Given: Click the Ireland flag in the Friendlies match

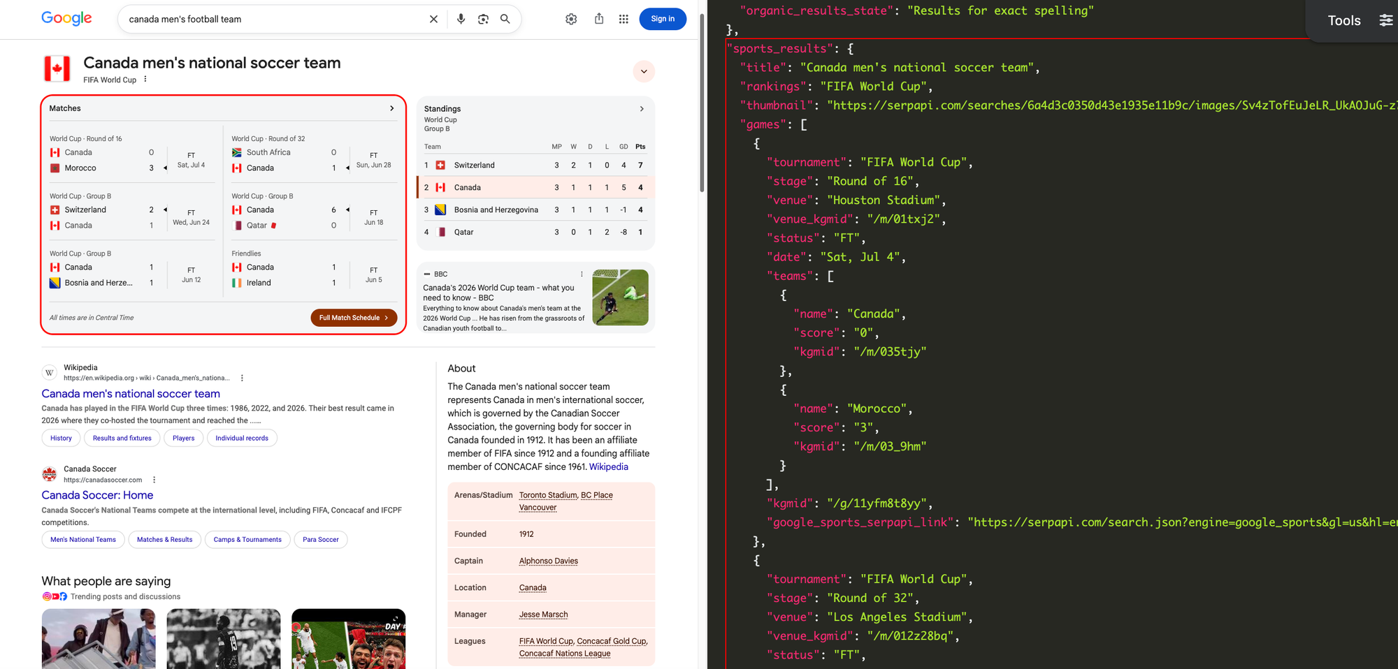Looking at the screenshot, I should pos(237,283).
